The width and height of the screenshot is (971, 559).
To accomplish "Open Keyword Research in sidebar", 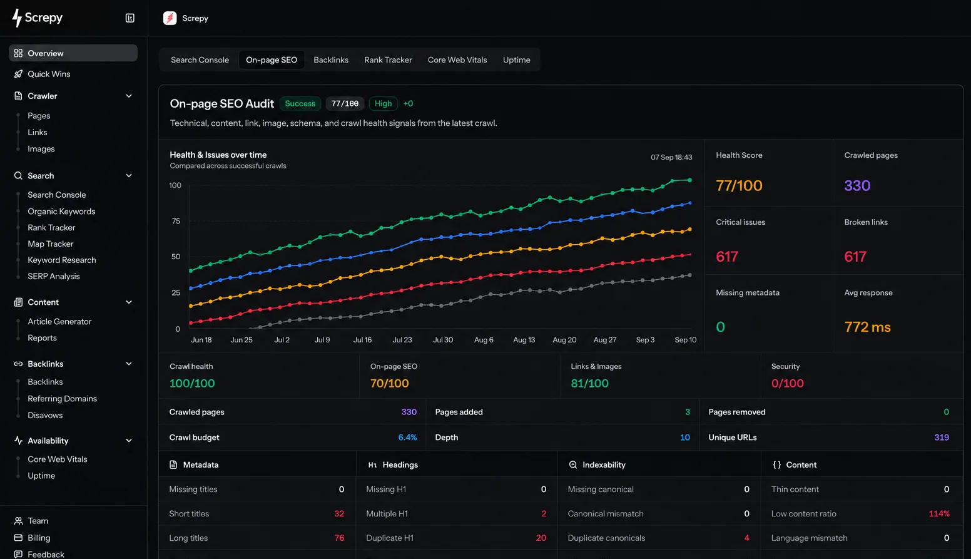I will [x=62, y=260].
